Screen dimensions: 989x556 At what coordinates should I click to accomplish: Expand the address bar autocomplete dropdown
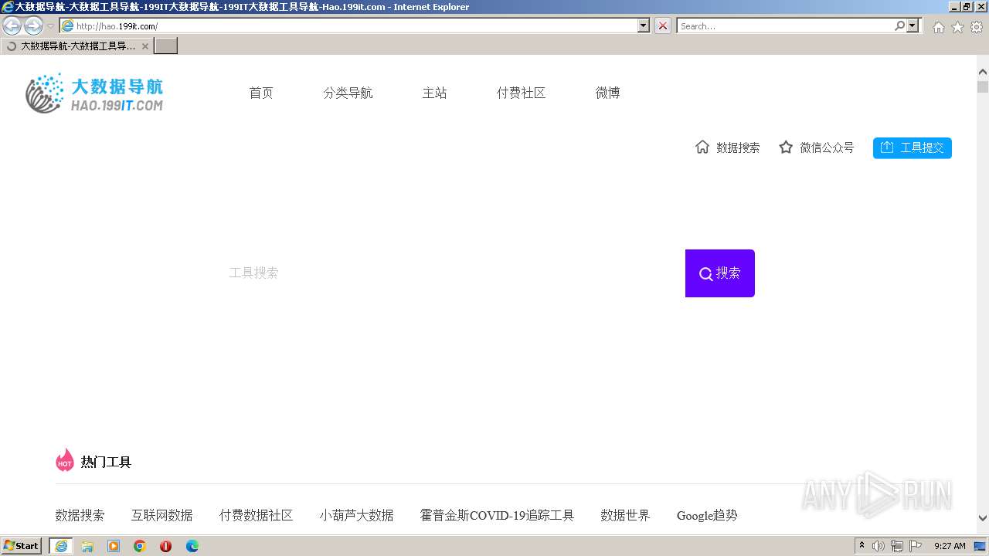[x=644, y=26]
